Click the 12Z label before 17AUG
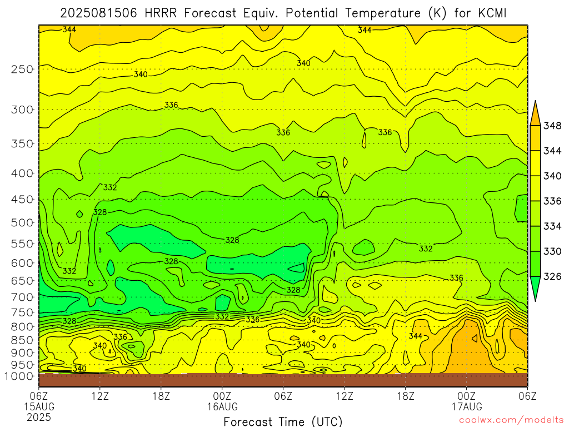The width and height of the screenshot is (569, 427). (x=345, y=395)
